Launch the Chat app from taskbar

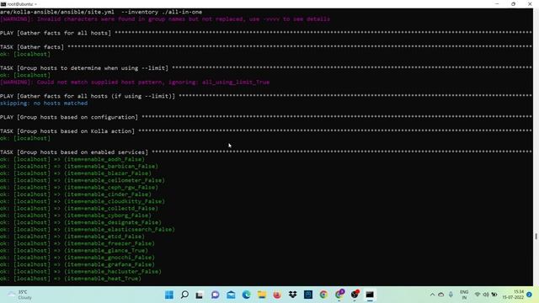[x=216, y=295]
